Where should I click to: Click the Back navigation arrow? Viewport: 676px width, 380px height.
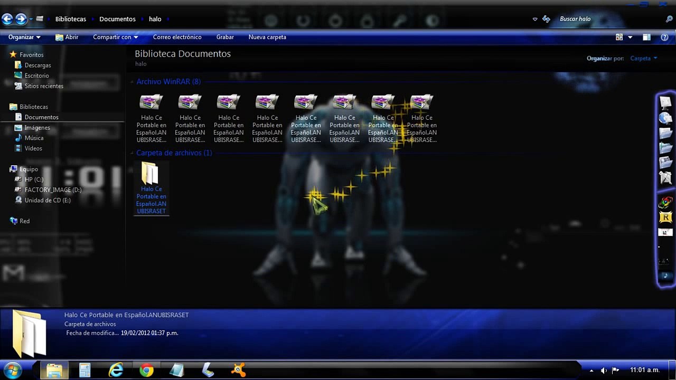(7, 19)
